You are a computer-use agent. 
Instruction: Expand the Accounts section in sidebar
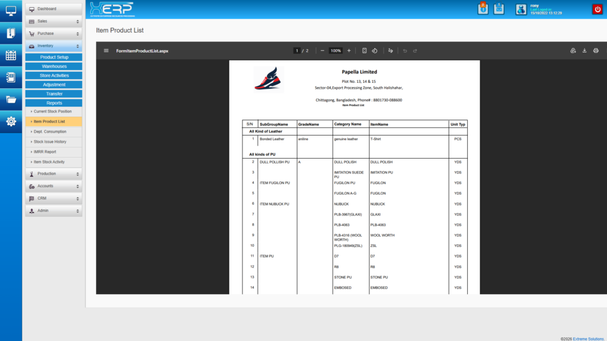tap(53, 186)
